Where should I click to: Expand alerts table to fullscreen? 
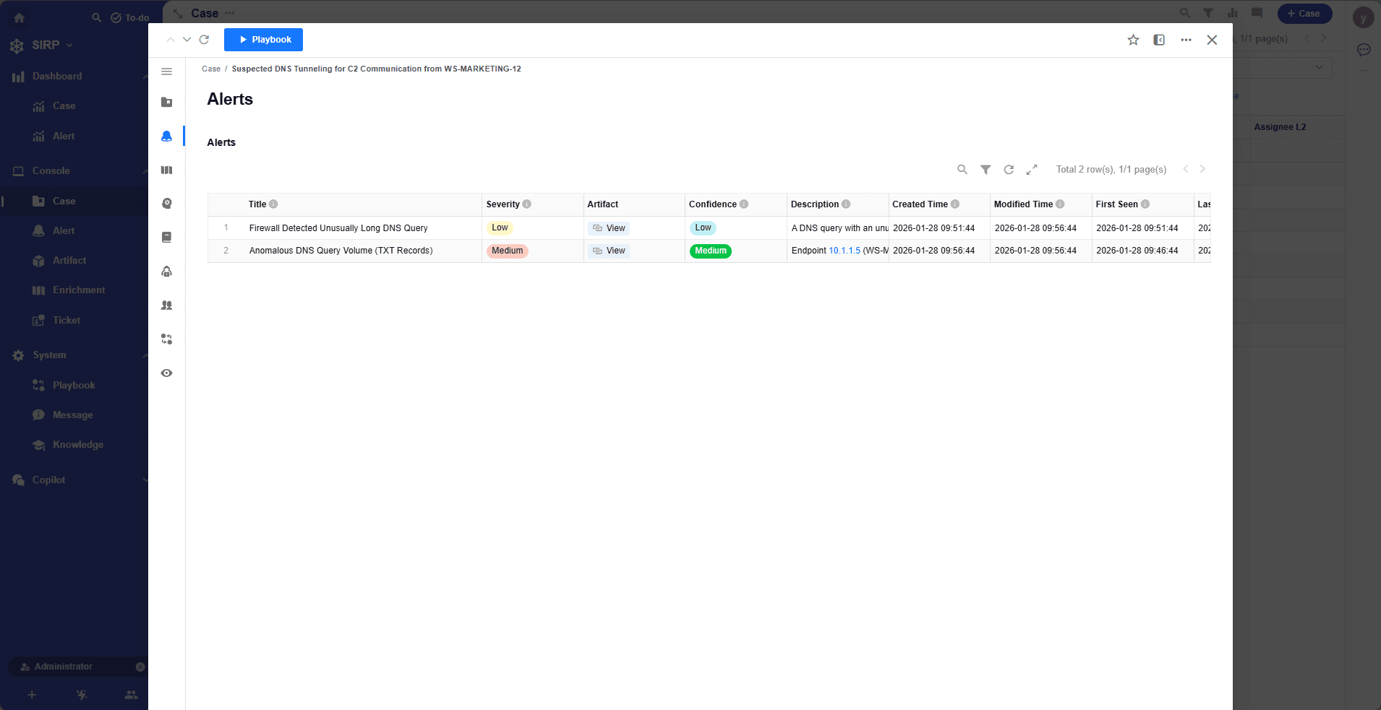tap(1032, 170)
